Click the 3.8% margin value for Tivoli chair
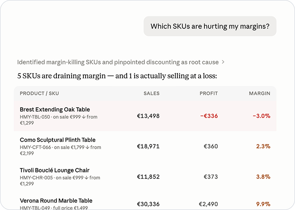Screen dimensions: 295x210 pos(263,177)
